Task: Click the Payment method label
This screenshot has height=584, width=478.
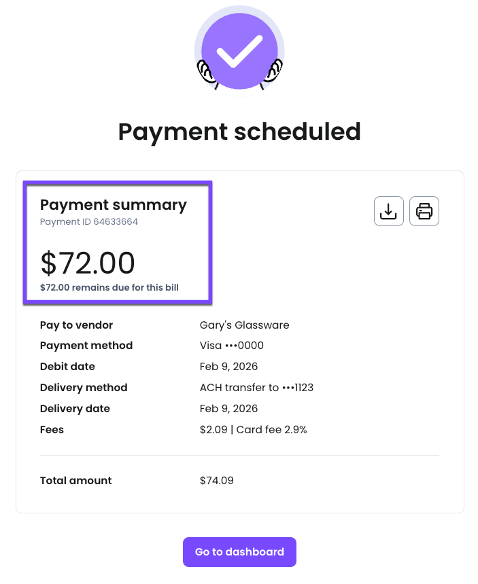Action: pyautogui.click(x=86, y=346)
